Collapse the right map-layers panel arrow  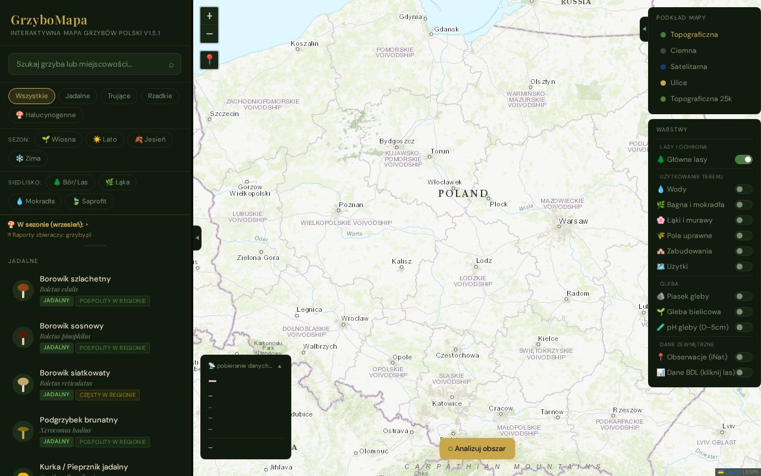point(644,29)
